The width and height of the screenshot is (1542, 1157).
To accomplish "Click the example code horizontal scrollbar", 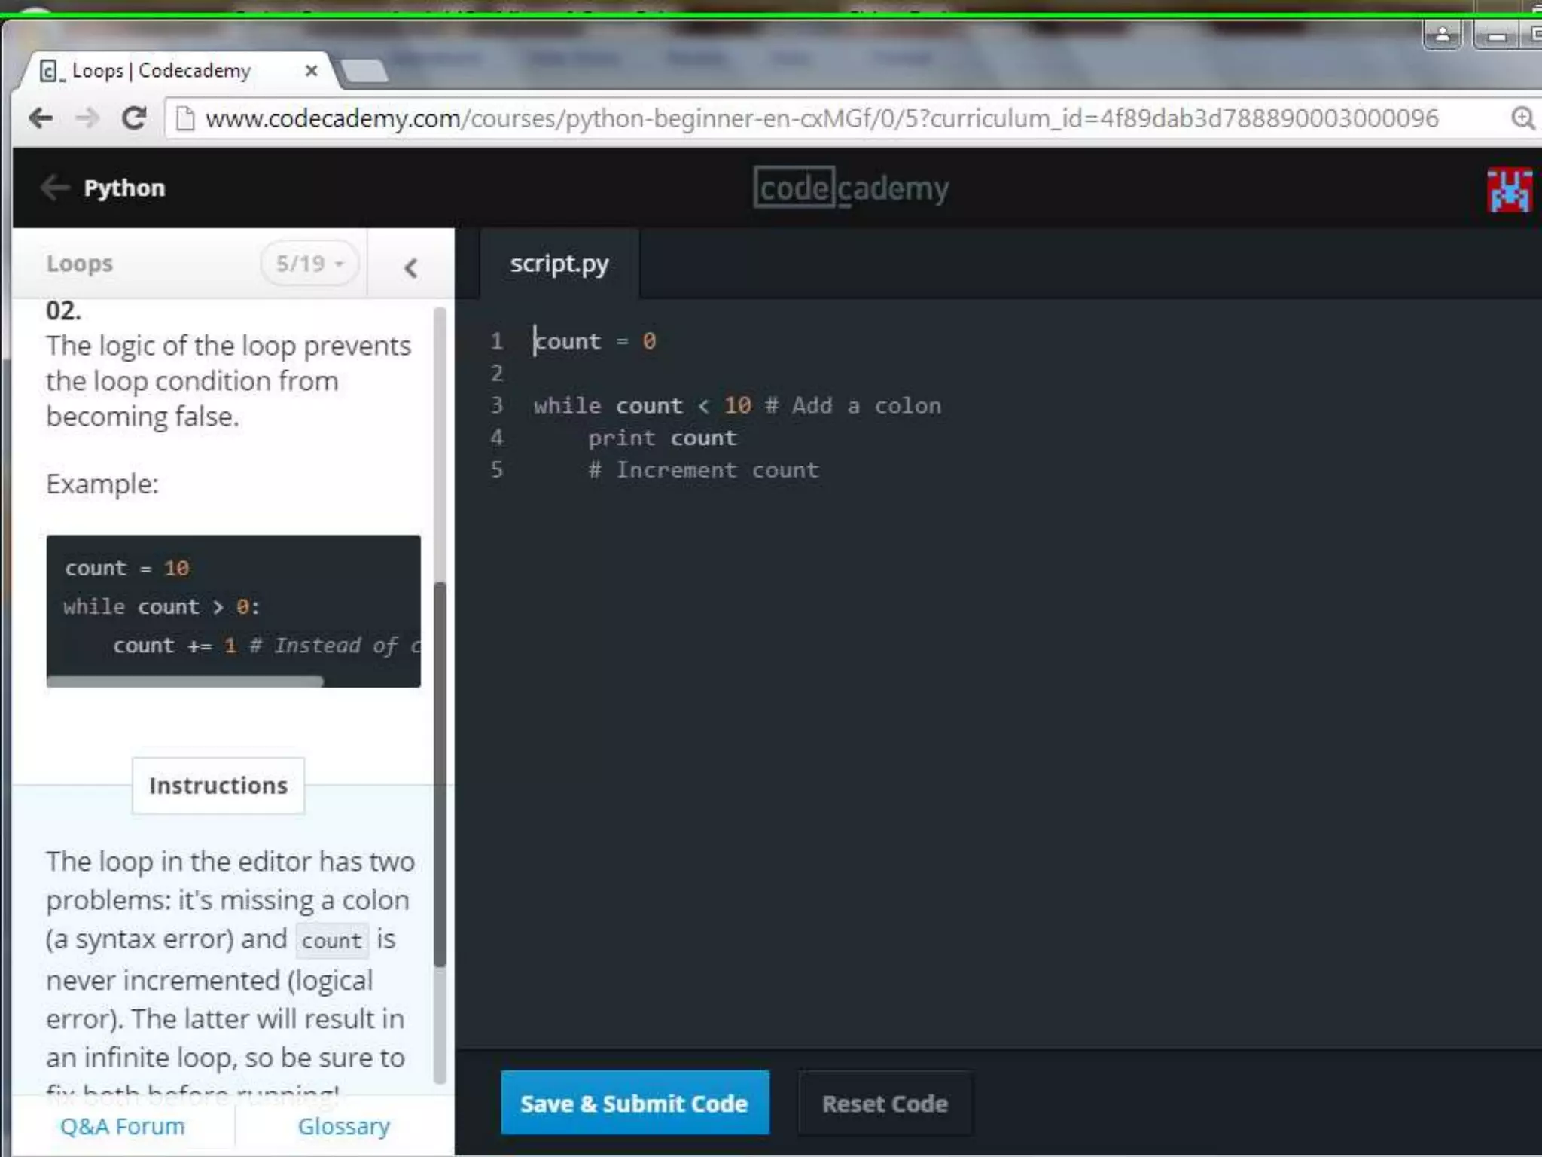I will (185, 681).
